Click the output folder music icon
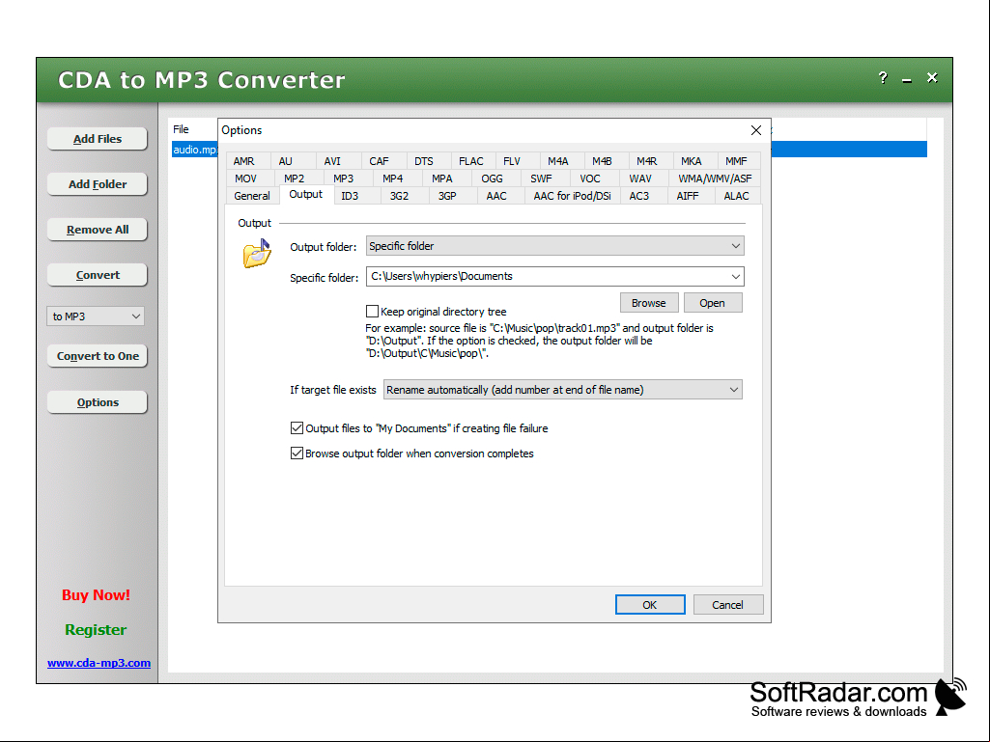The width and height of the screenshot is (990, 742). [x=257, y=254]
